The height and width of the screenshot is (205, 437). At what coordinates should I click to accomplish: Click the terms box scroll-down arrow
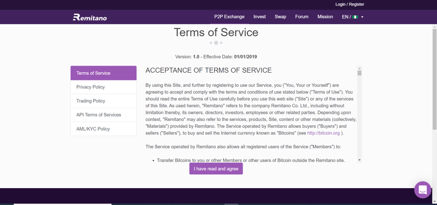pos(359,160)
